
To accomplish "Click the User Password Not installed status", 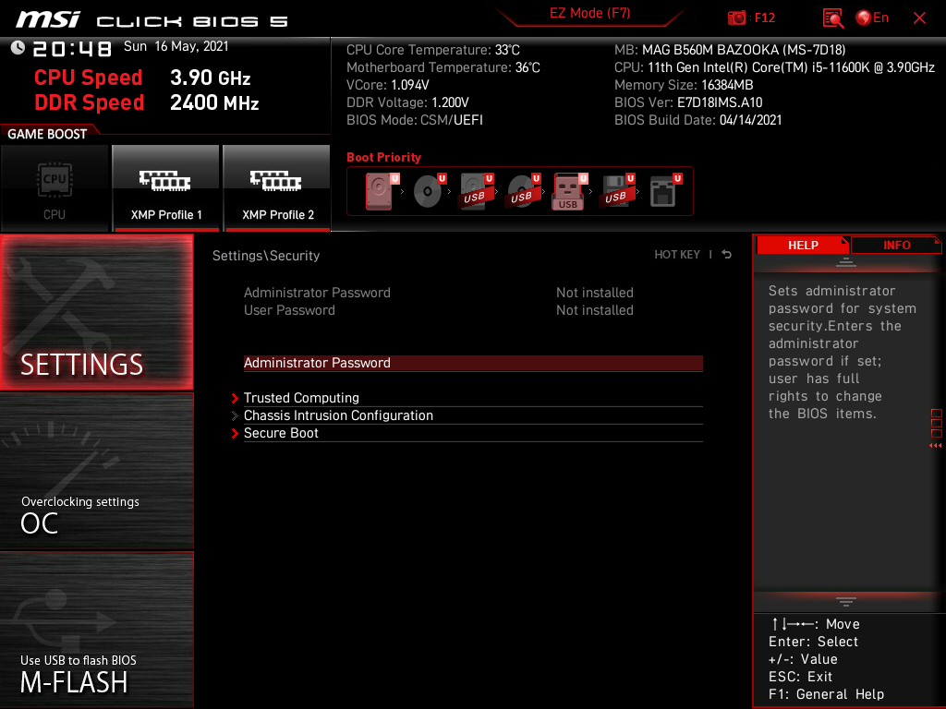I will point(594,310).
